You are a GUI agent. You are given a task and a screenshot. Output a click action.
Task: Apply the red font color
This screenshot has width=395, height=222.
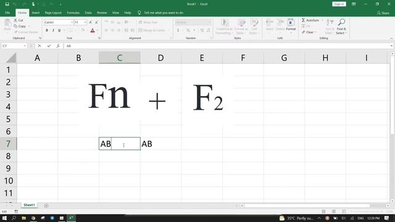coord(93,30)
